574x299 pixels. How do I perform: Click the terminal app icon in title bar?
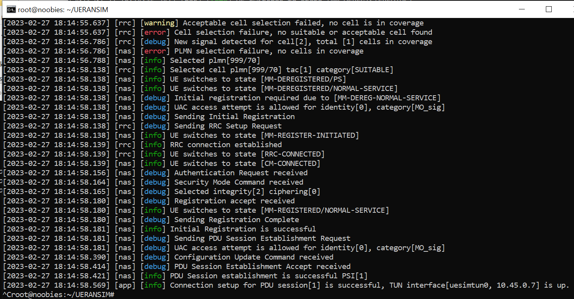11,9
